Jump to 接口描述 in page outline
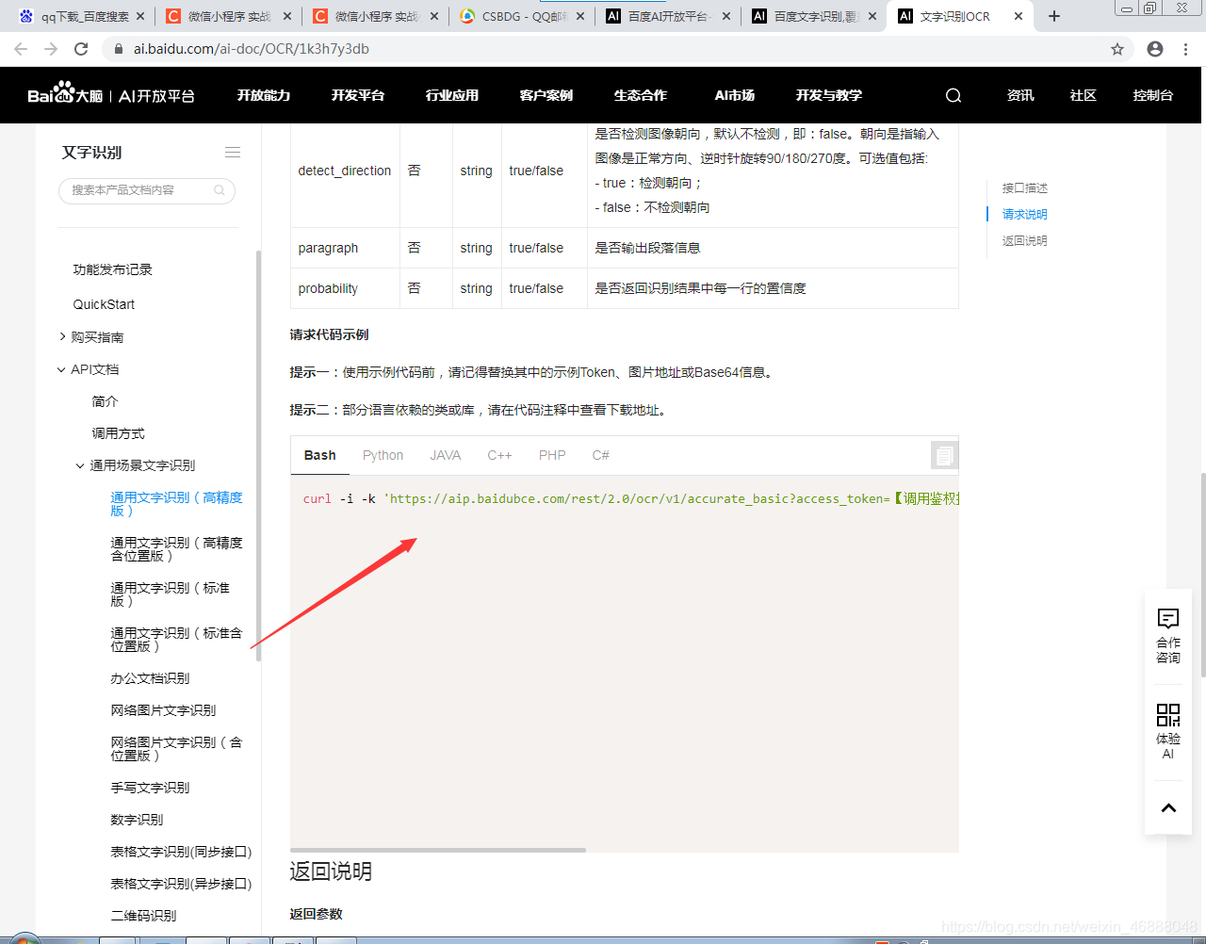Screen dimensions: 1206x944 pos(1025,188)
